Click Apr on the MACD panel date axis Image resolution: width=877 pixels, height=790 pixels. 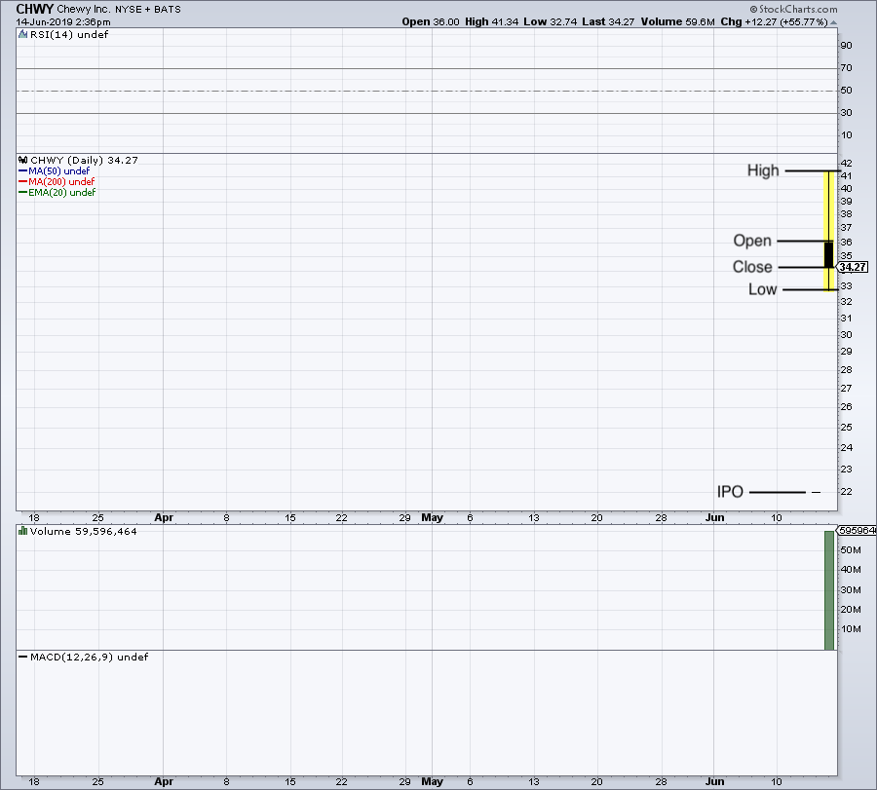[164, 781]
